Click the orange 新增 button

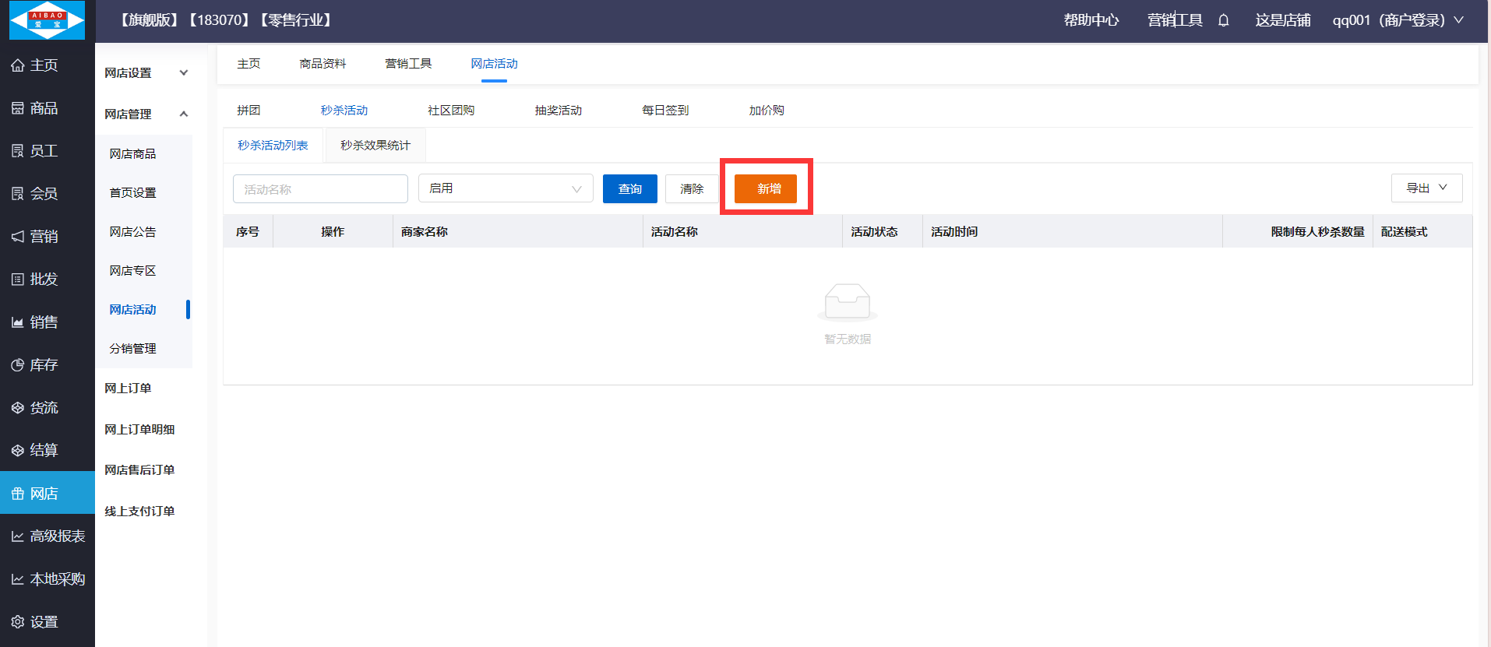click(765, 188)
